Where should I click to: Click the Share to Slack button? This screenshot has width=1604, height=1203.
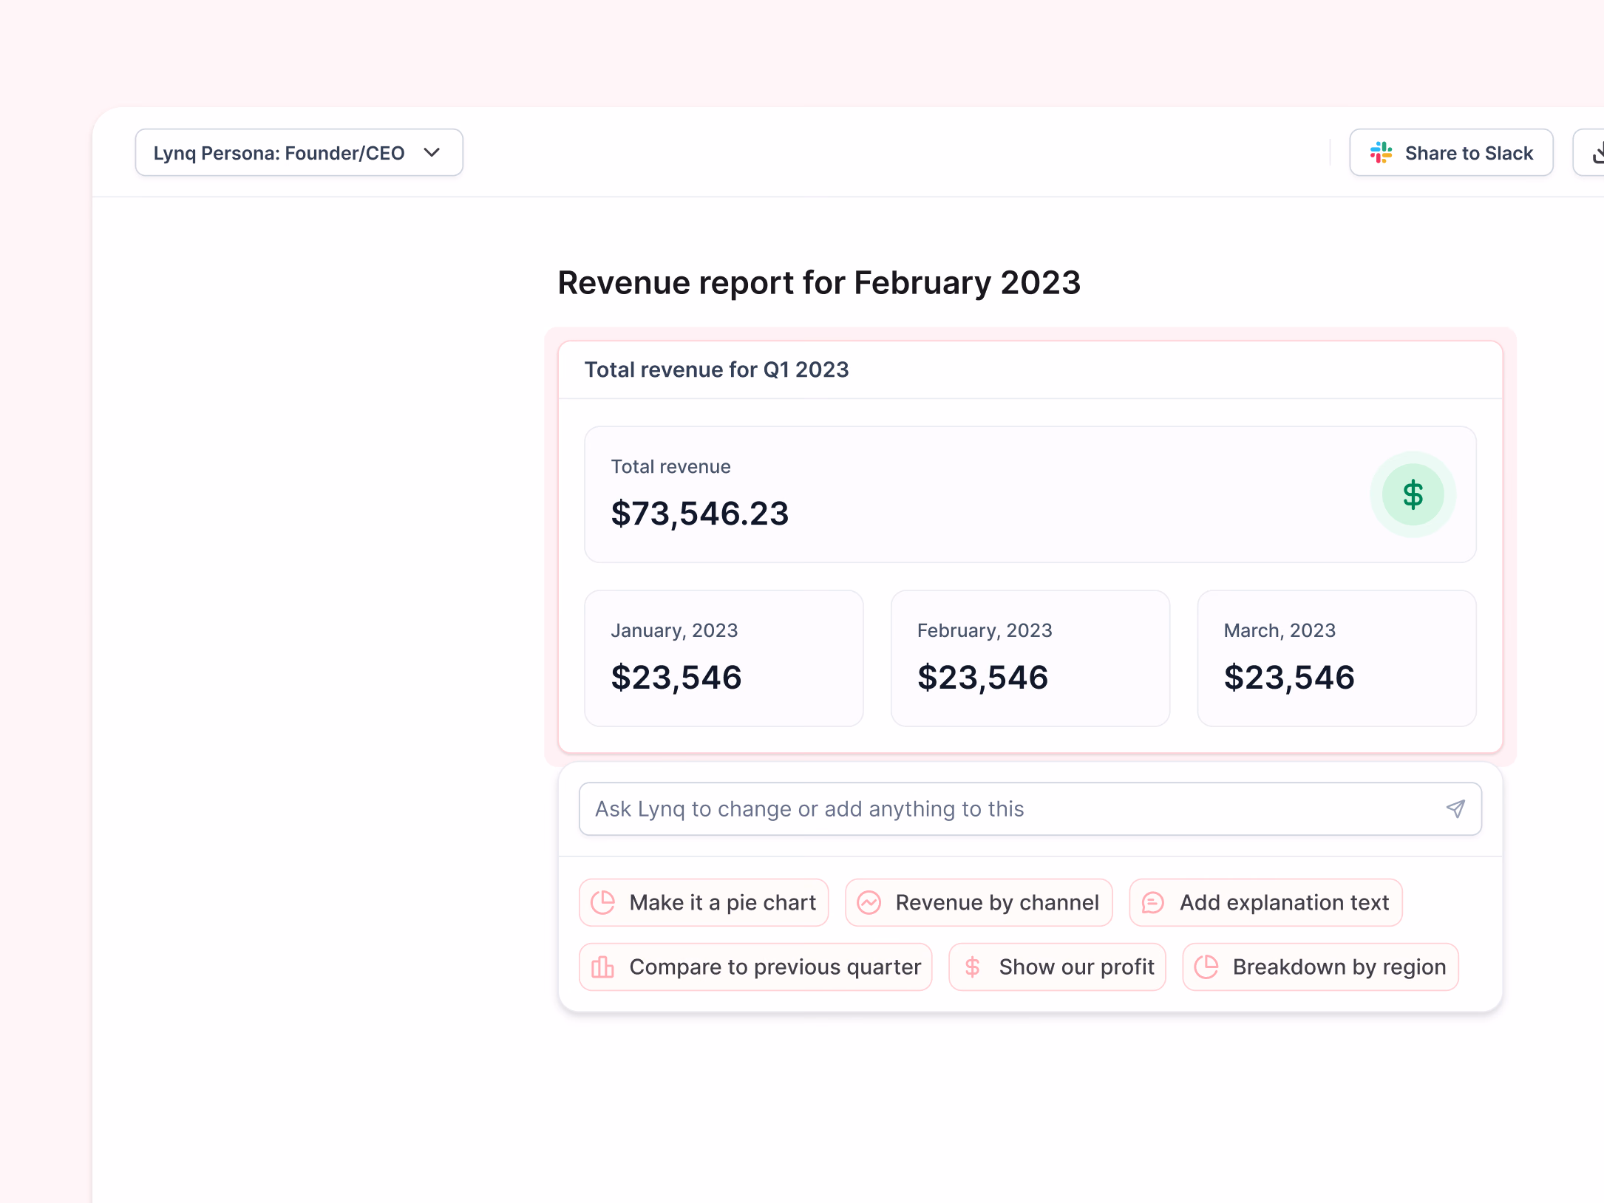pyautogui.click(x=1451, y=153)
